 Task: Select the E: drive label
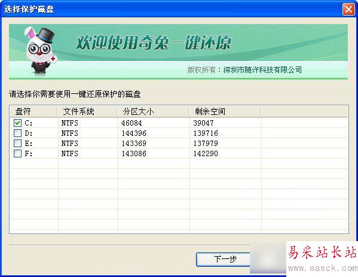pos(29,144)
